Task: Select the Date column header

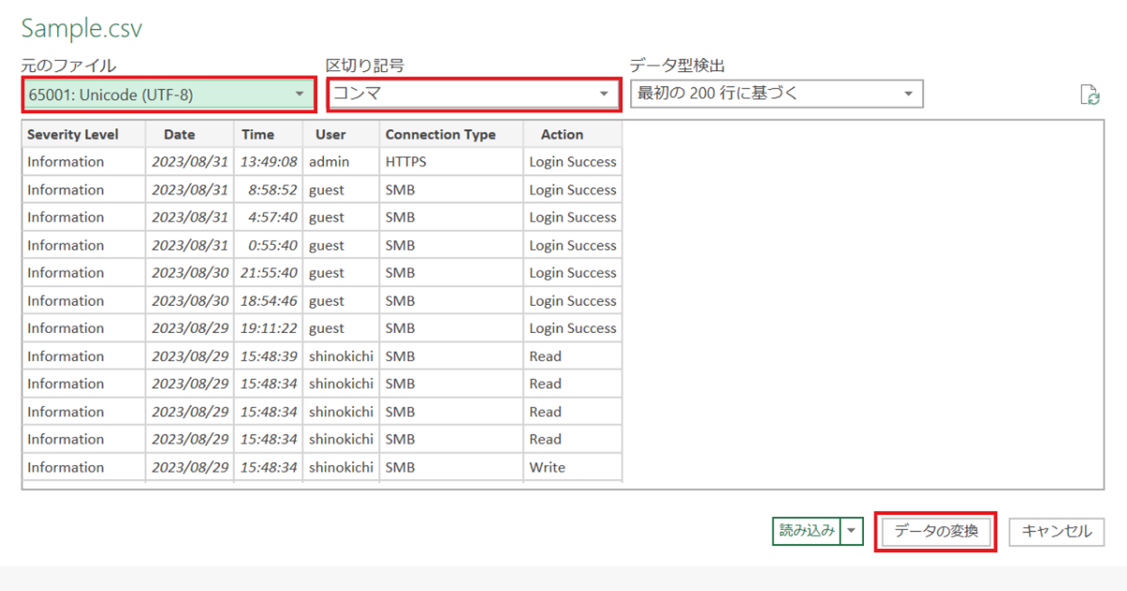Action: click(x=179, y=134)
